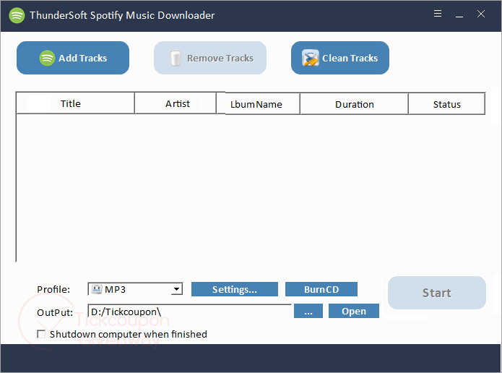The height and width of the screenshot is (373, 502).
Task: Open the hamburger menu in title bar
Action: point(438,14)
